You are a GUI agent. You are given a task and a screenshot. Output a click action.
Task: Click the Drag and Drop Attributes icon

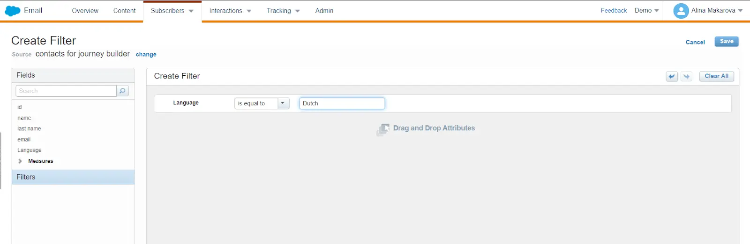[x=383, y=129]
